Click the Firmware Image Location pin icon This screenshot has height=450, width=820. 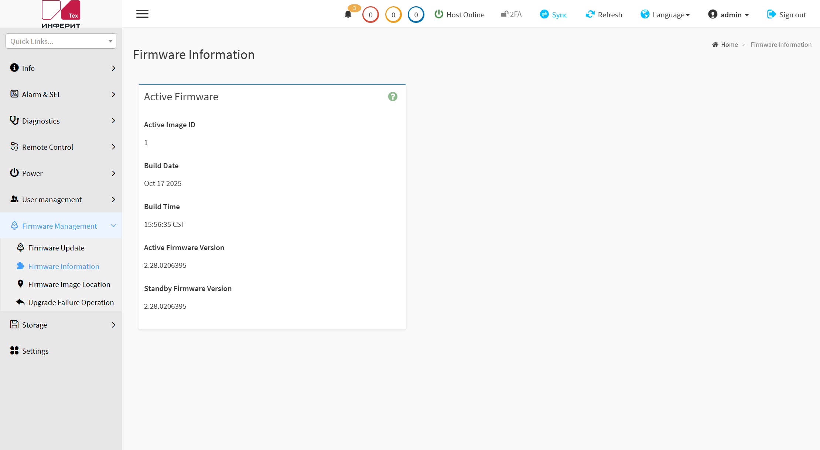(x=21, y=284)
